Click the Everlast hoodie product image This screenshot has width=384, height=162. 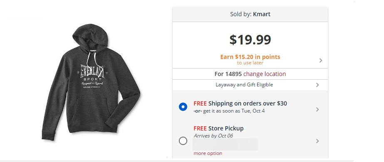click(x=91, y=82)
